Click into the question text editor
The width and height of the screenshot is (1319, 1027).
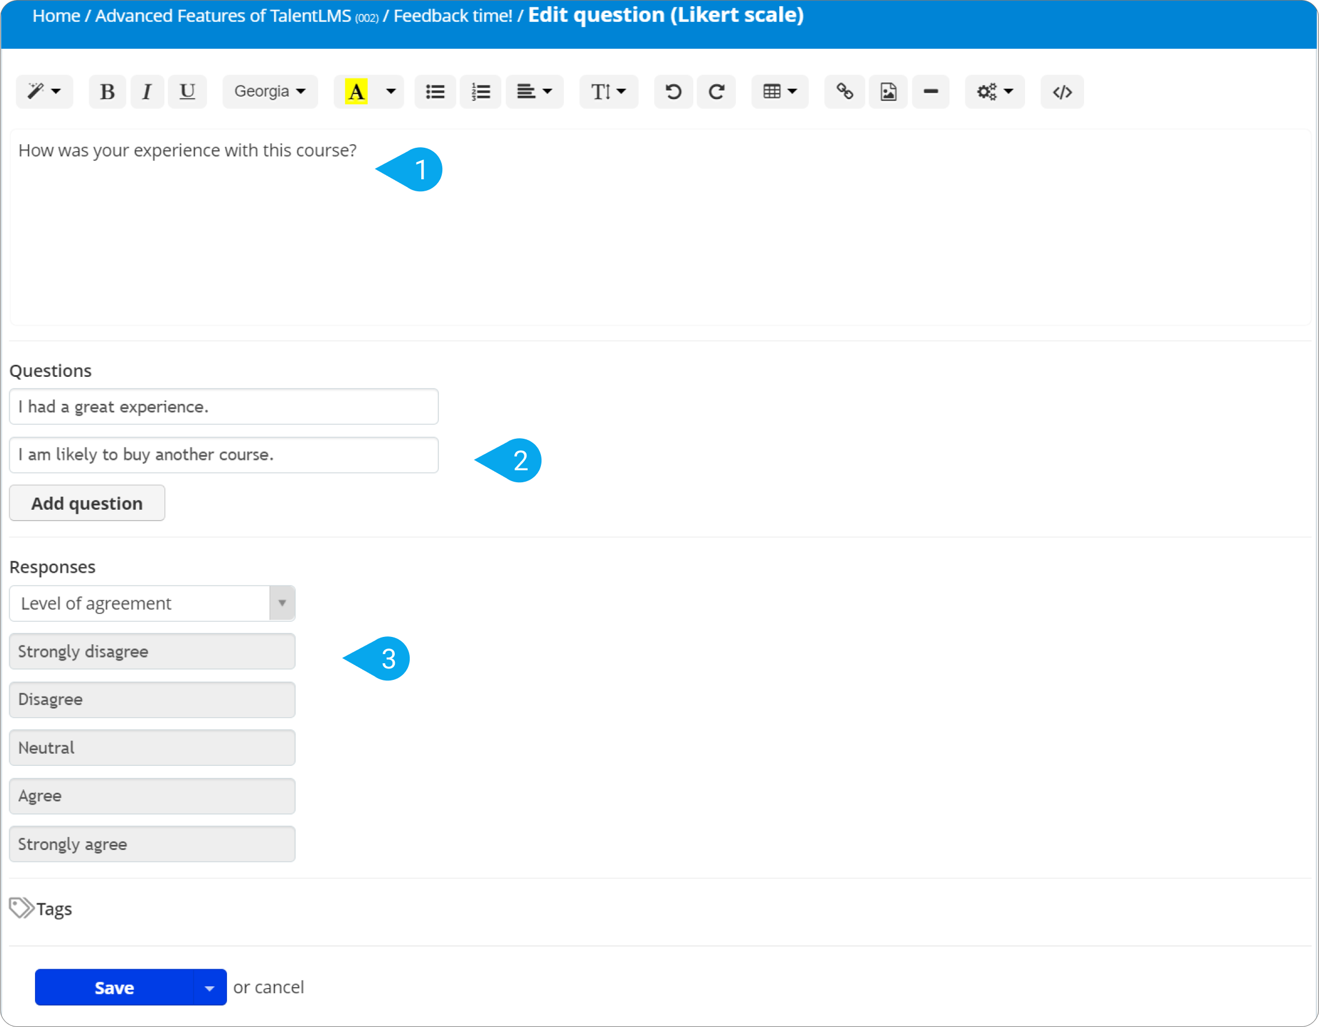659,227
